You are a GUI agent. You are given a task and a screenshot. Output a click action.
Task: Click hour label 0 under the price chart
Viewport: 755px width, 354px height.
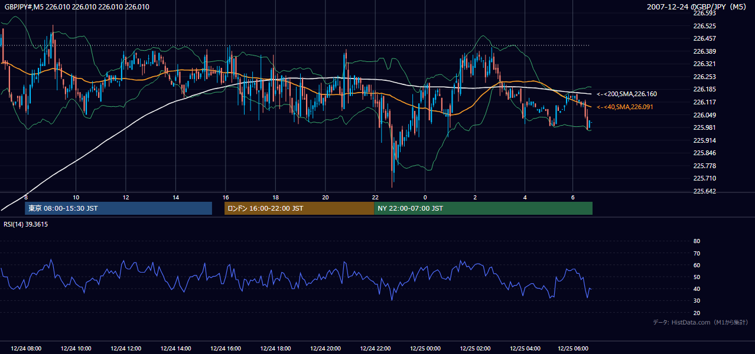point(425,197)
